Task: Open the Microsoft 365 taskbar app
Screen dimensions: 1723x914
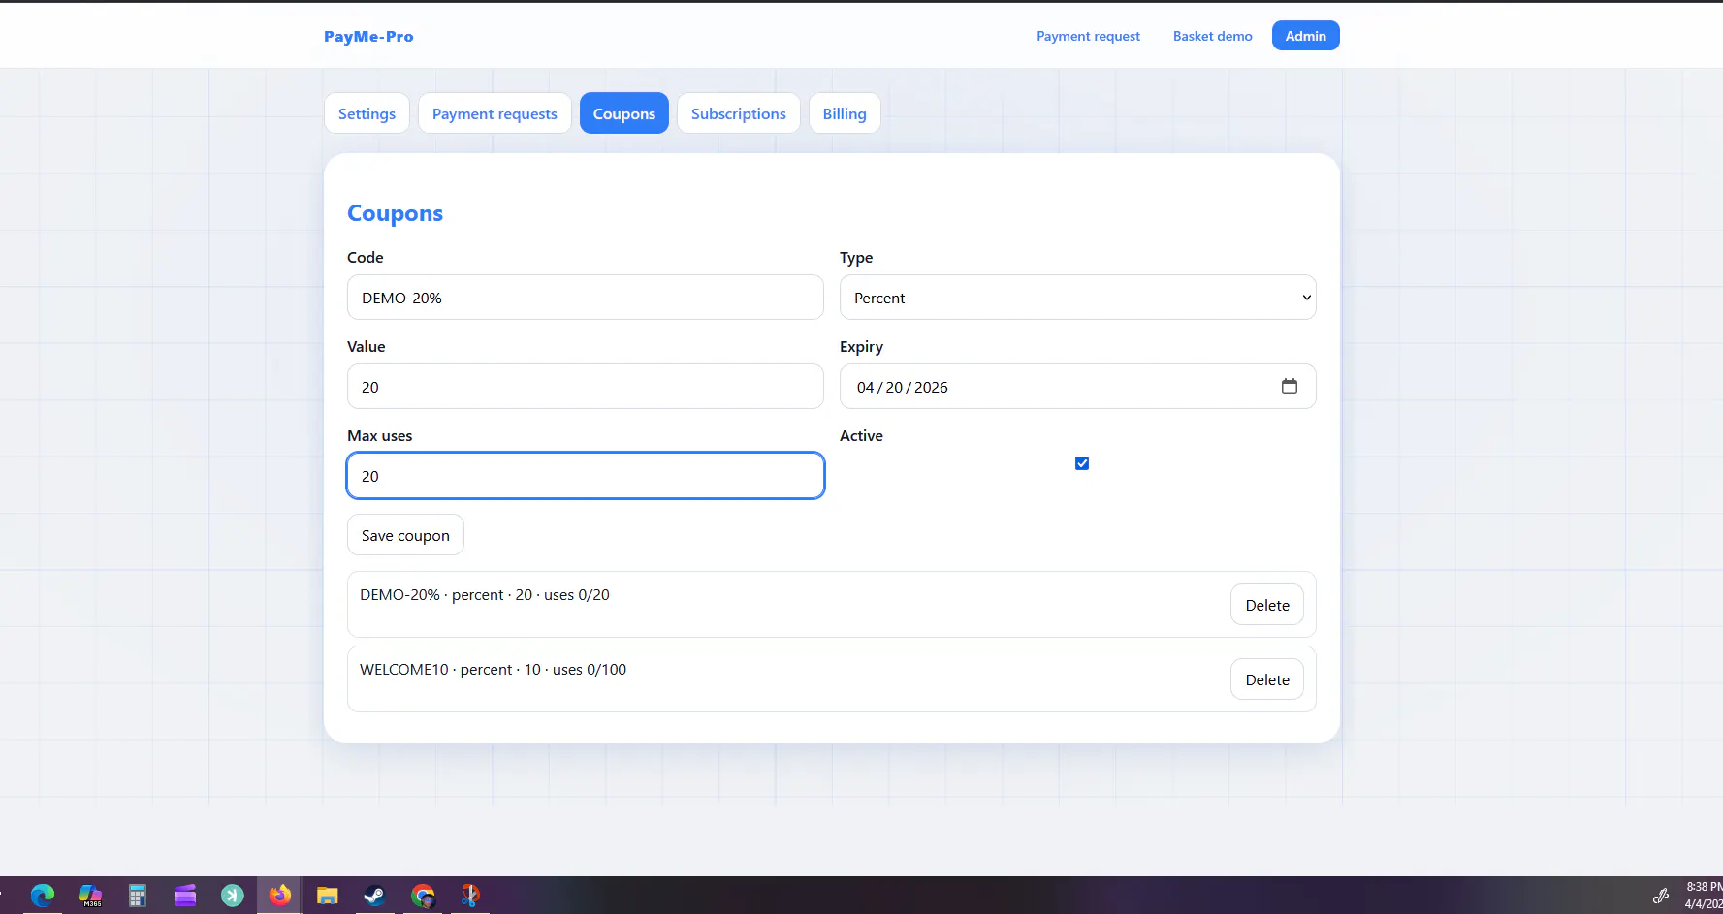Action: 90,896
